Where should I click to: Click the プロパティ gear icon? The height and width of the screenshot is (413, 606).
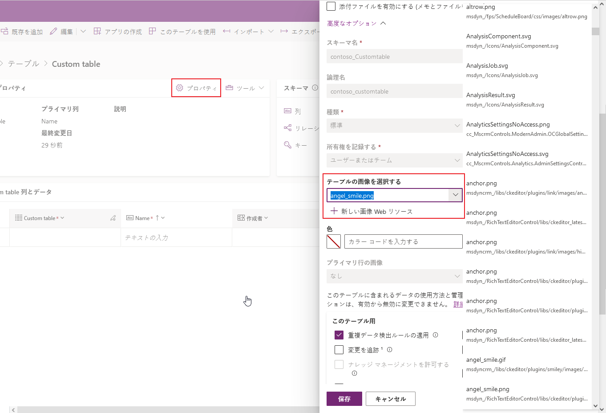179,88
